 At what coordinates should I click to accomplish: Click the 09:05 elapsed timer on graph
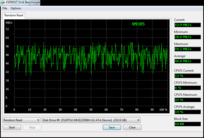tap(138, 24)
